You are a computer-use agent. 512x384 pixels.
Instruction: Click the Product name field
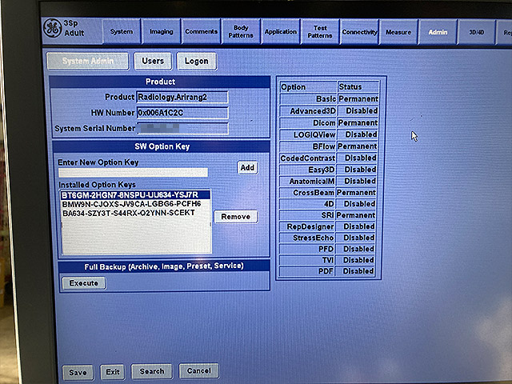tap(182, 97)
